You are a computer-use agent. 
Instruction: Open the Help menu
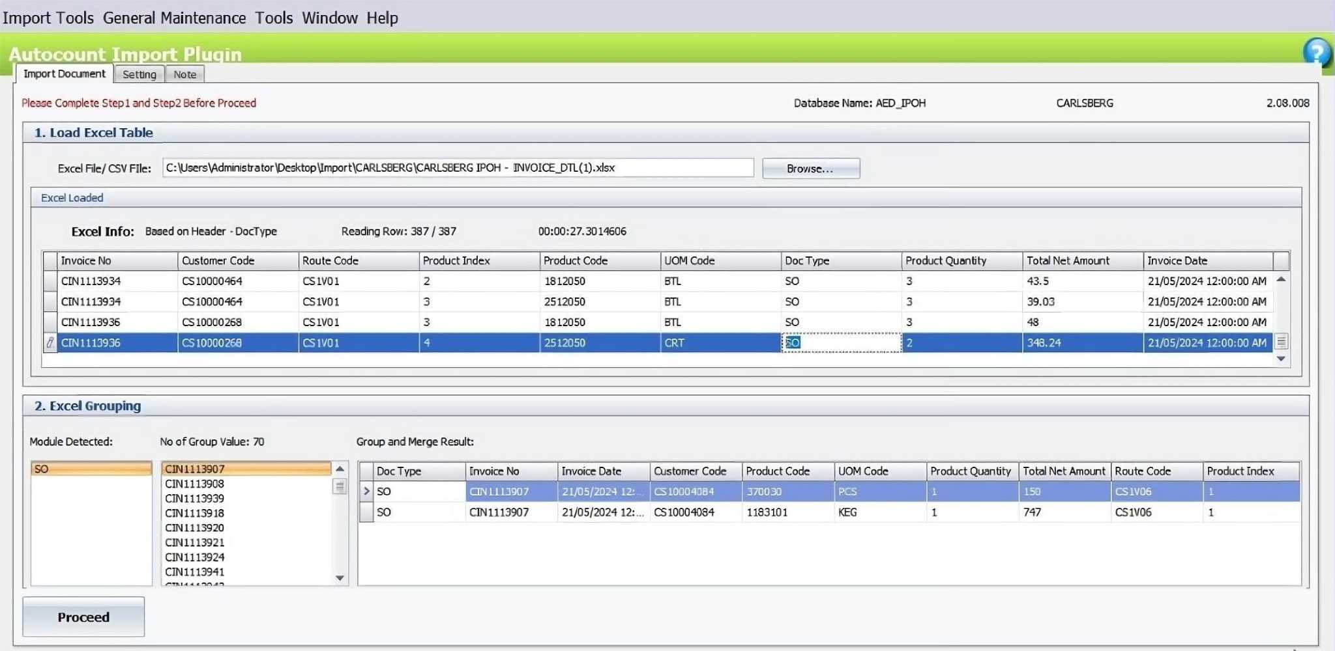382,18
